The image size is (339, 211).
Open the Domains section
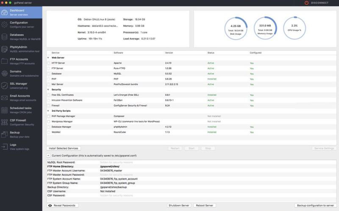coord(21,73)
